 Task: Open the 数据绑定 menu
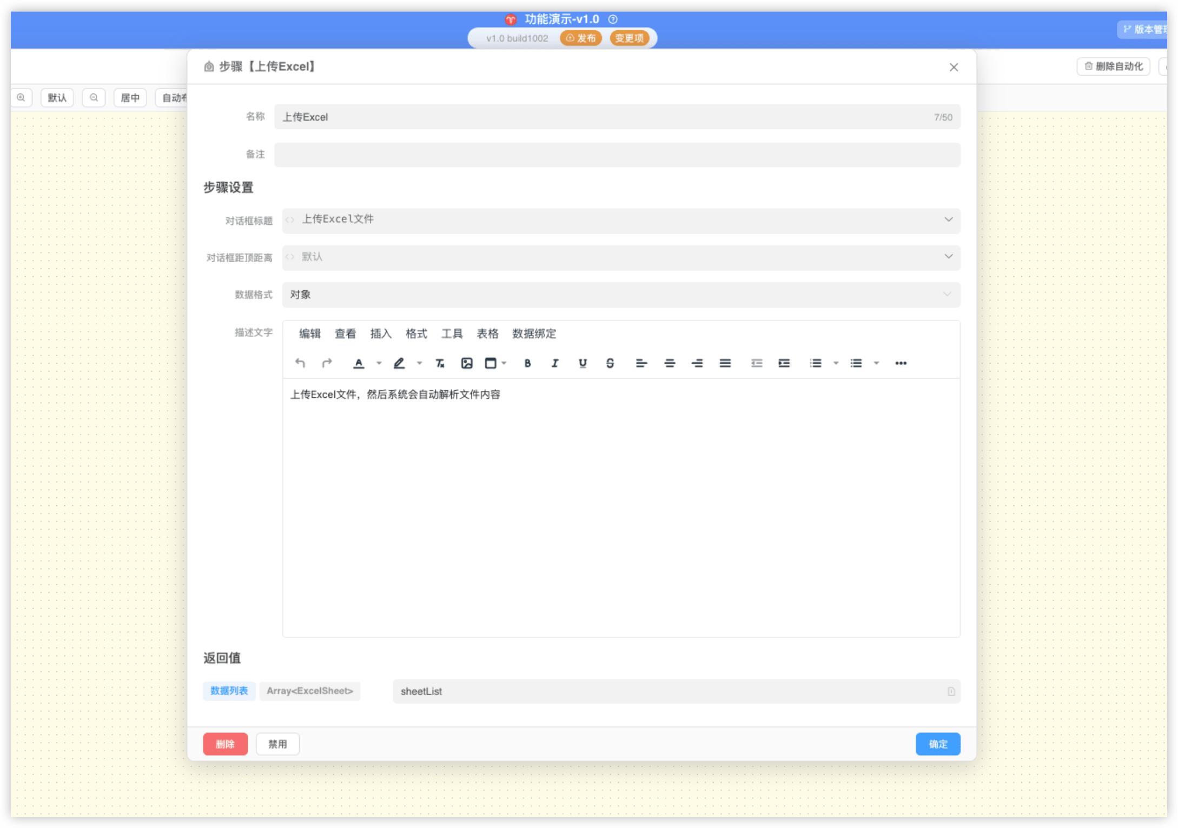533,333
